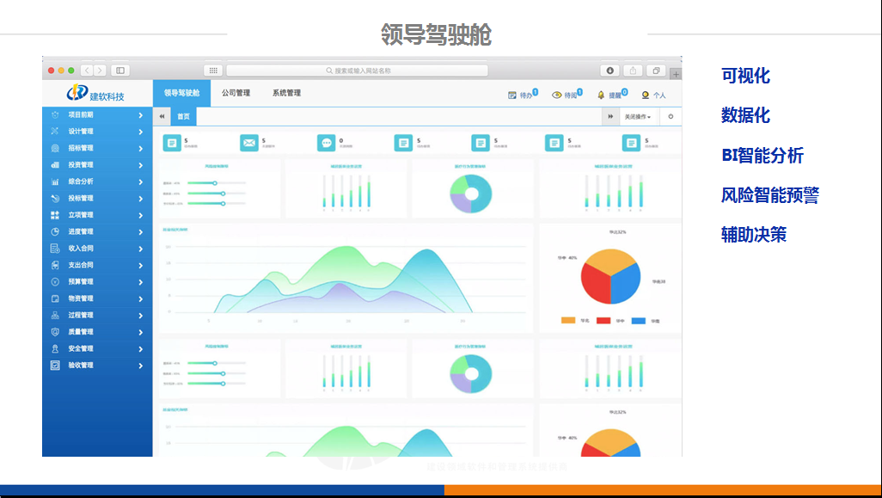Click the 建软科技 logo
The width and height of the screenshot is (882, 498).
[95, 94]
